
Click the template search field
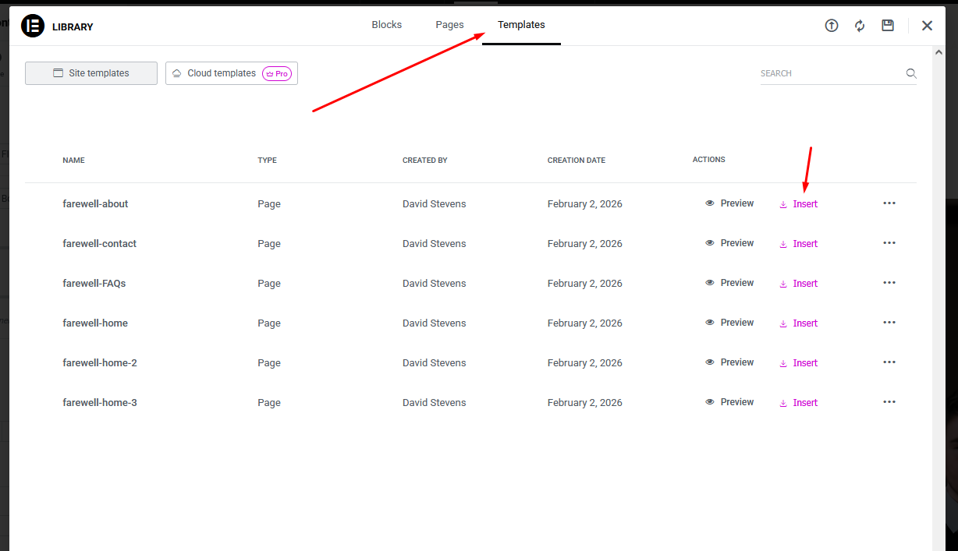coord(830,73)
